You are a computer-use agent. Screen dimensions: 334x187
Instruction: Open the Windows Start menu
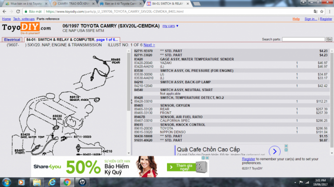7,182
